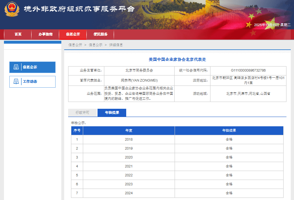The height and width of the screenshot is (200, 294).
Task: Click the year 2021 cell
Action: [x=129, y=166]
